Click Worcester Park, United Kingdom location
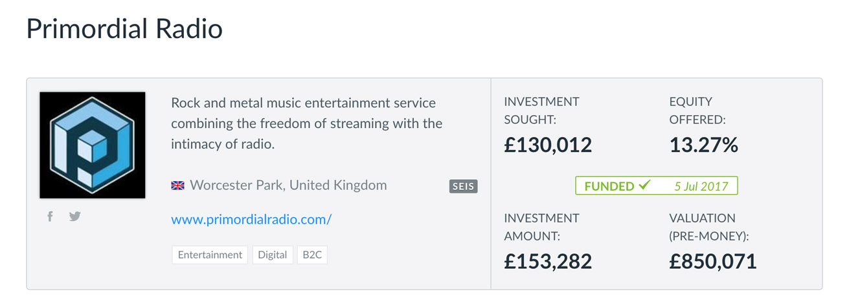 [288, 186]
